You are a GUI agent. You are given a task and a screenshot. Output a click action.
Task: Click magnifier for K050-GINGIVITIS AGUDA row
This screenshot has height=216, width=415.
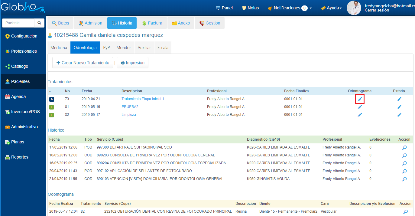coord(404,179)
